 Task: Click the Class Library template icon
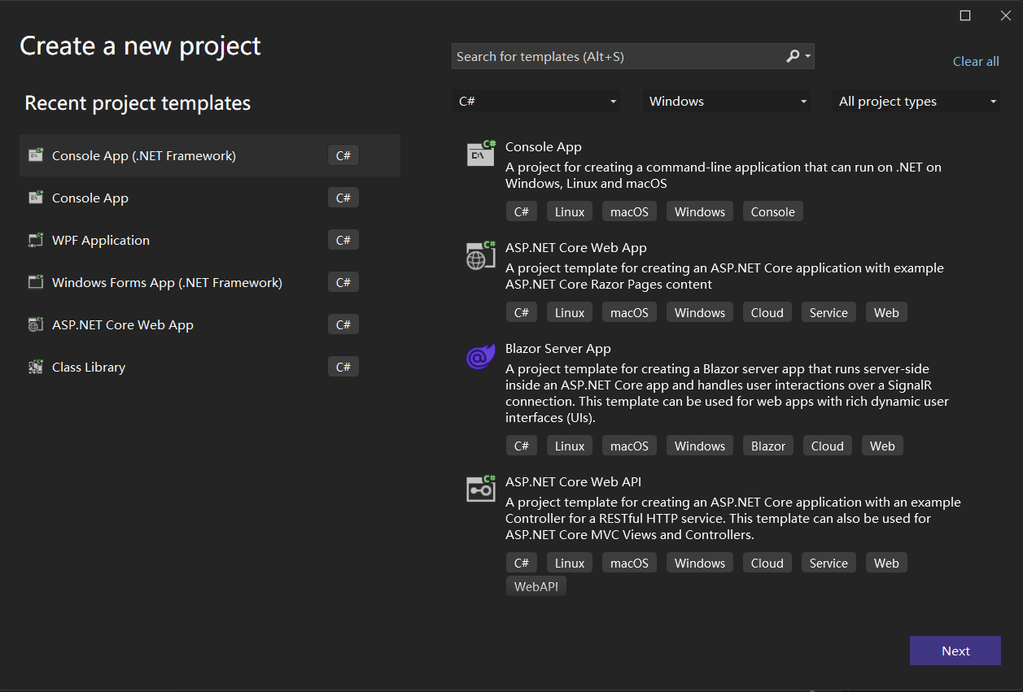coord(36,367)
